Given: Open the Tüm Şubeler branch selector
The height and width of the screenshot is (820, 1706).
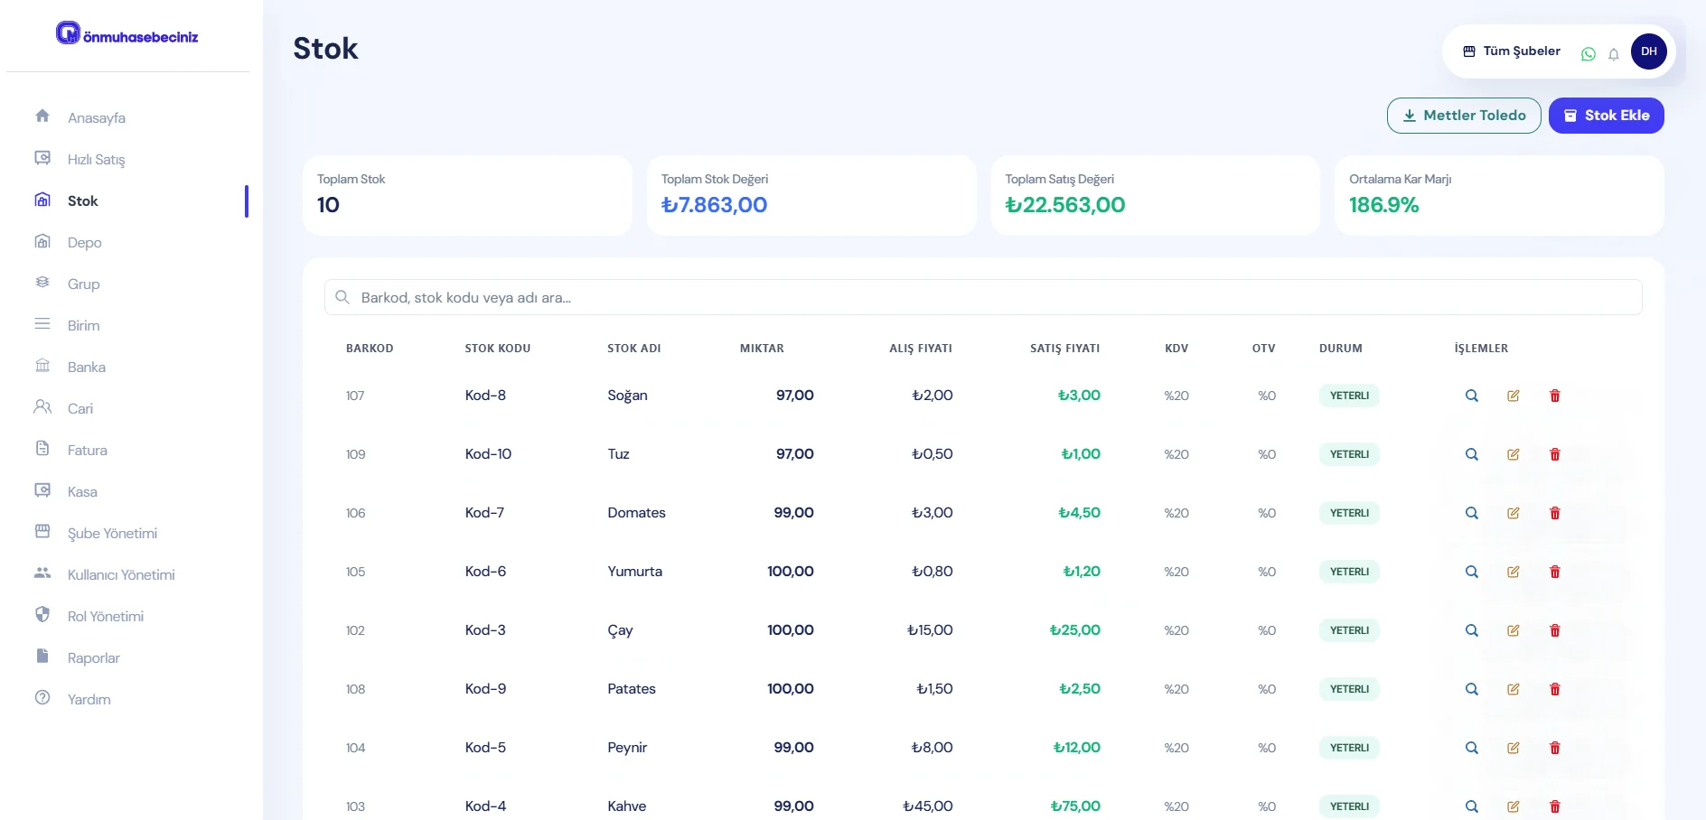Looking at the screenshot, I should click(x=1512, y=51).
